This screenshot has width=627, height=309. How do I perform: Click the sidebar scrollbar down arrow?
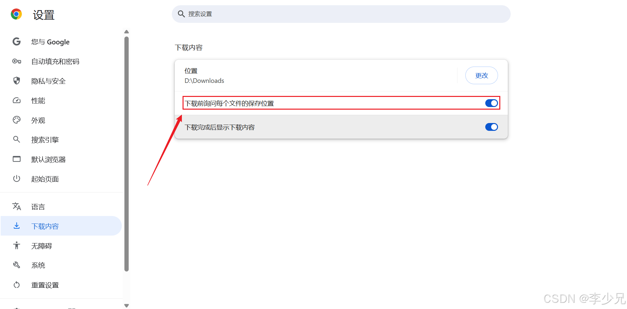[x=127, y=306]
